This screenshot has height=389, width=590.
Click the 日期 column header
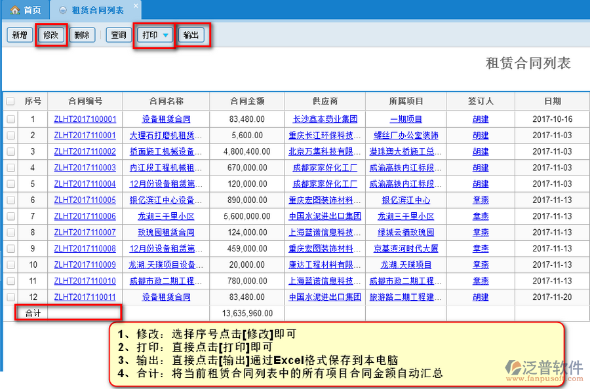[x=552, y=102]
